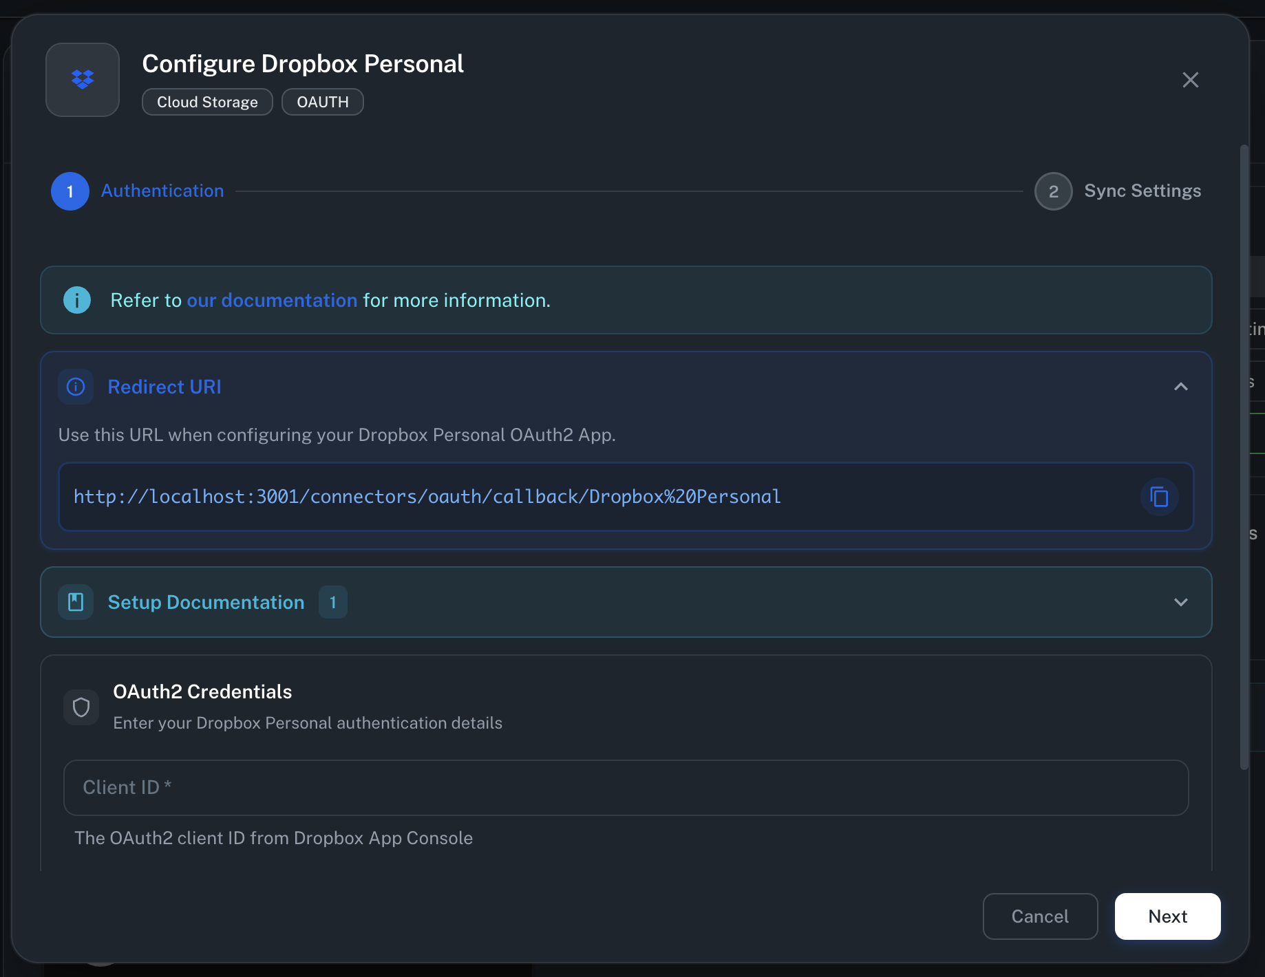Click the info icon beside Redirect URI
This screenshot has width=1265, height=977.
pos(75,387)
